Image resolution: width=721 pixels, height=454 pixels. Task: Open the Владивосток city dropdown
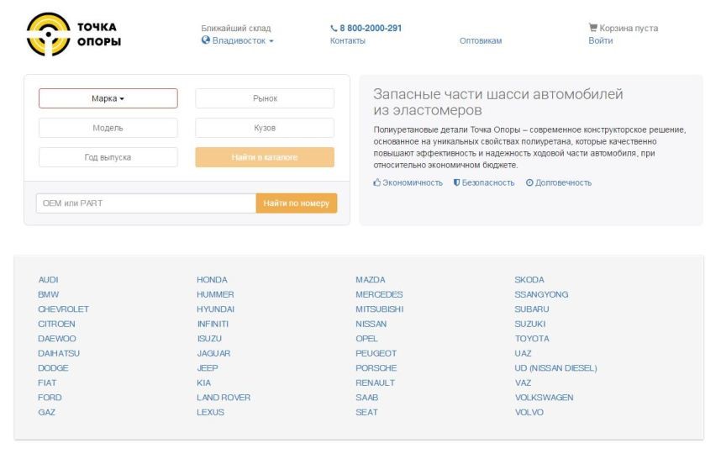(x=238, y=40)
